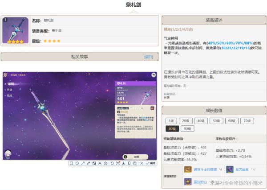The height and width of the screenshot is (190, 267).
Task: Click the pin/bookmark screenshot icon
Action: click(x=135, y=163)
